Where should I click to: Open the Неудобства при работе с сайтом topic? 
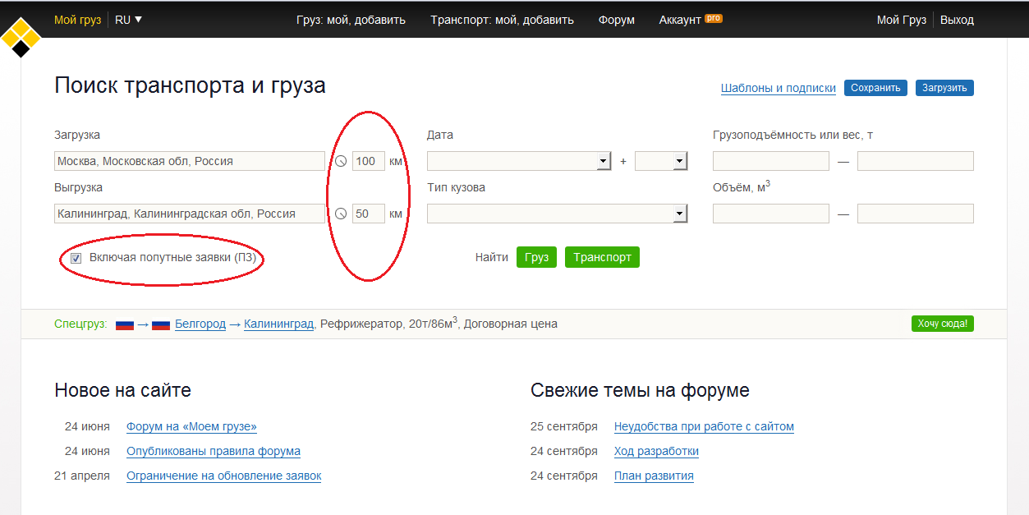[704, 426]
